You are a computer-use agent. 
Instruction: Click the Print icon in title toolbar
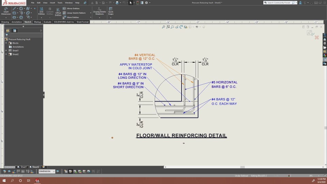117,3
